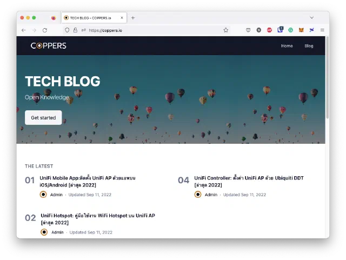The image size is (346, 260).
Task: Click the 04 post number
Action: pyautogui.click(x=184, y=181)
